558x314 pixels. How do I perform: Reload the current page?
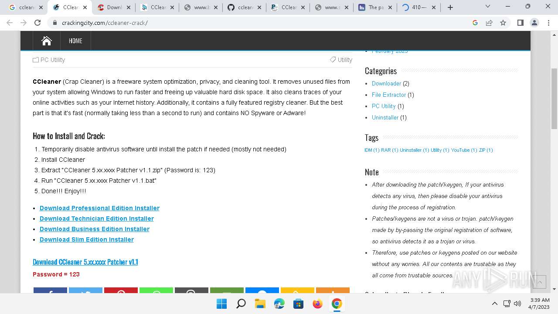pos(37,23)
